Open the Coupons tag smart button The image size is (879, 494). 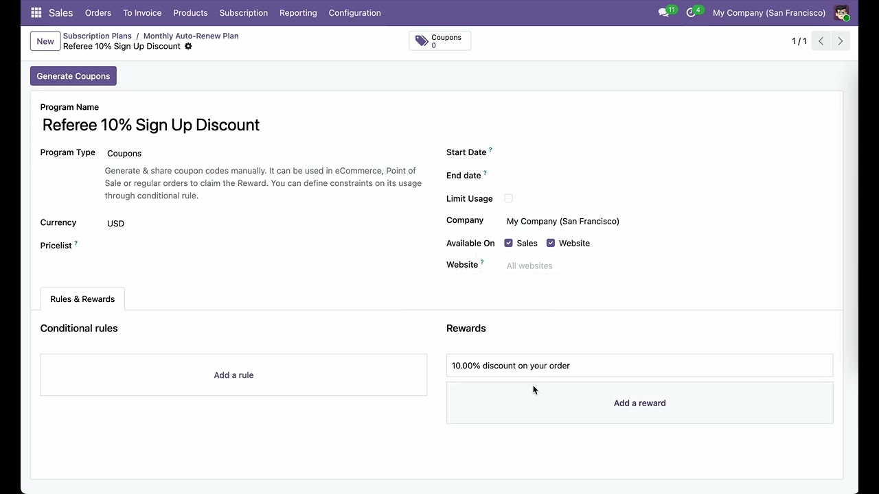click(439, 41)
